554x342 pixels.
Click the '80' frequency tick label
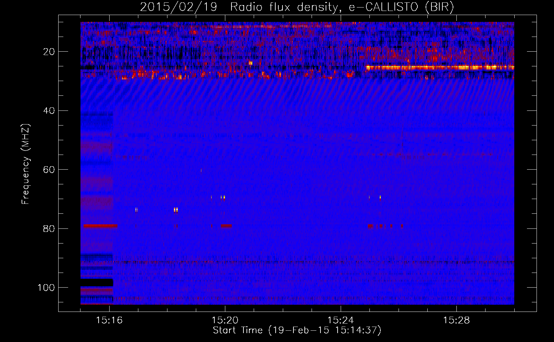49,228
